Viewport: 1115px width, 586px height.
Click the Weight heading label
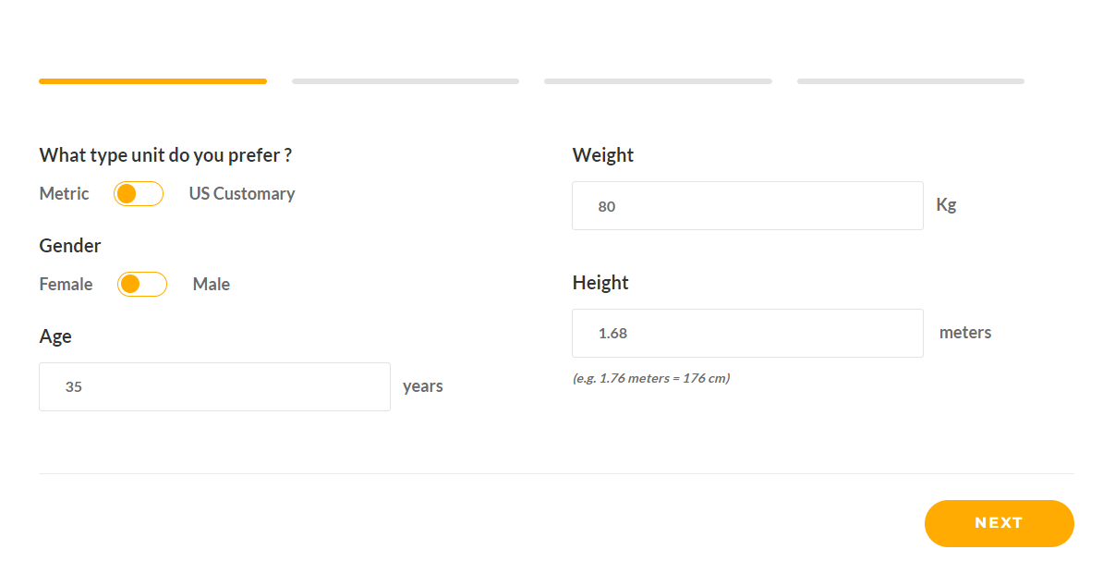point(602,154)
